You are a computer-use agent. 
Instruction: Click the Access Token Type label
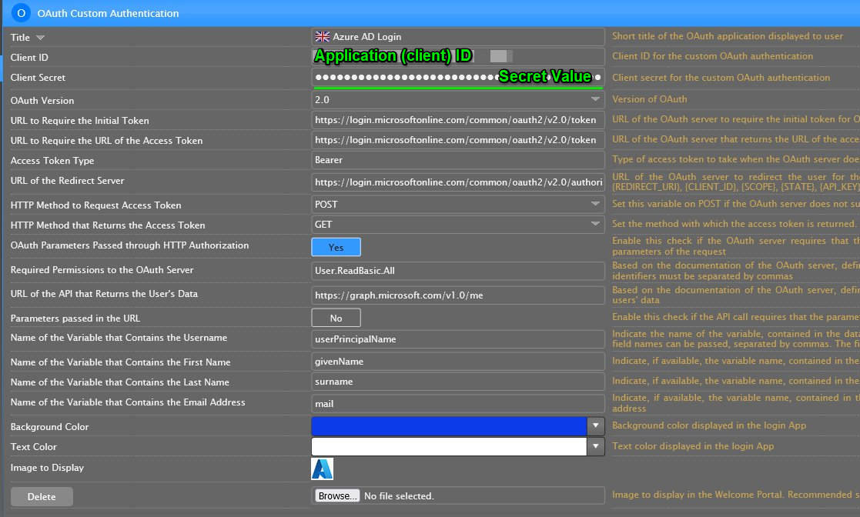(52, 161)
